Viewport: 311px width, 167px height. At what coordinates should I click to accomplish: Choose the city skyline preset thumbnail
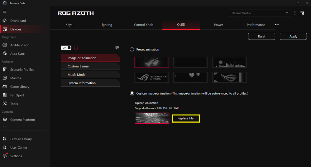pyautogui.click(x=229, y=62)
